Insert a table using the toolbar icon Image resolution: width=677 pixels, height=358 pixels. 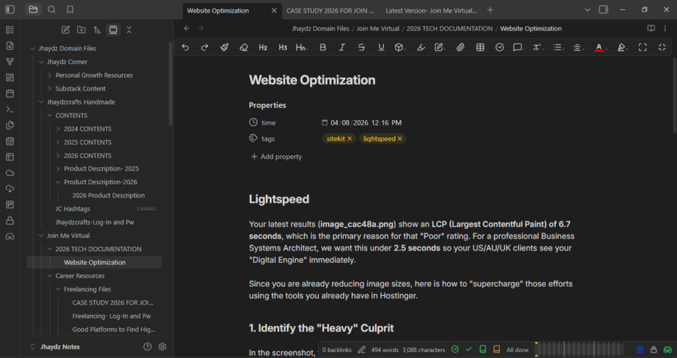[480, 48]
